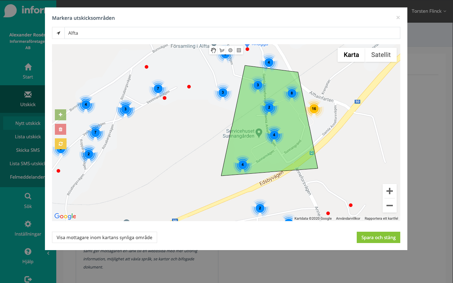Image resolution: width=453 pixels, height=283 pixels.
Task: Select the polygon drawing tool
Action: coord(222,50)
